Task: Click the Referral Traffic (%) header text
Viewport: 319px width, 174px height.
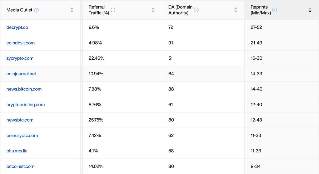Action: pyautogui.click(x=99, y=10)
